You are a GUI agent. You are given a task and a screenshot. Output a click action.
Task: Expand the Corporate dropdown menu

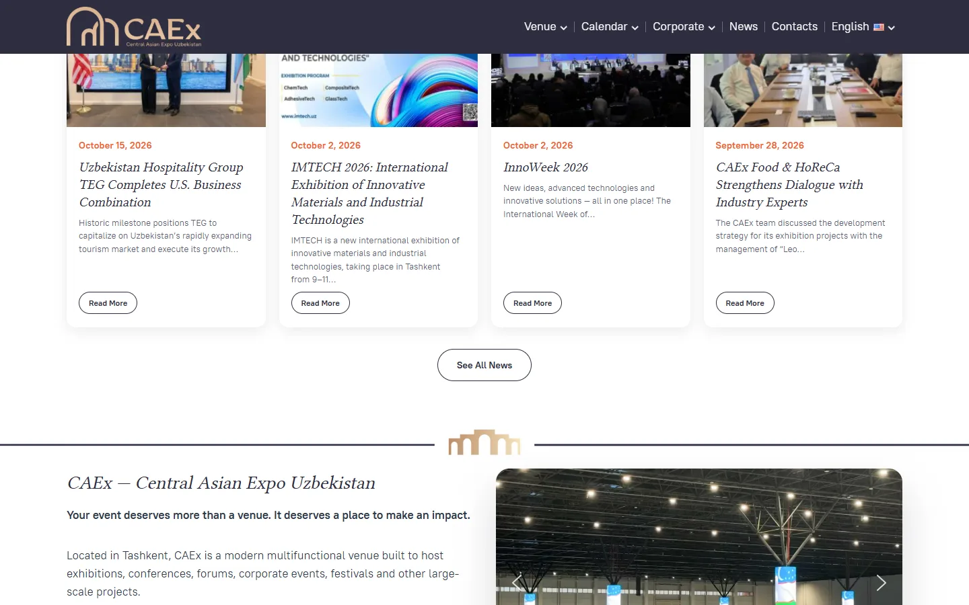coord(684,27)
